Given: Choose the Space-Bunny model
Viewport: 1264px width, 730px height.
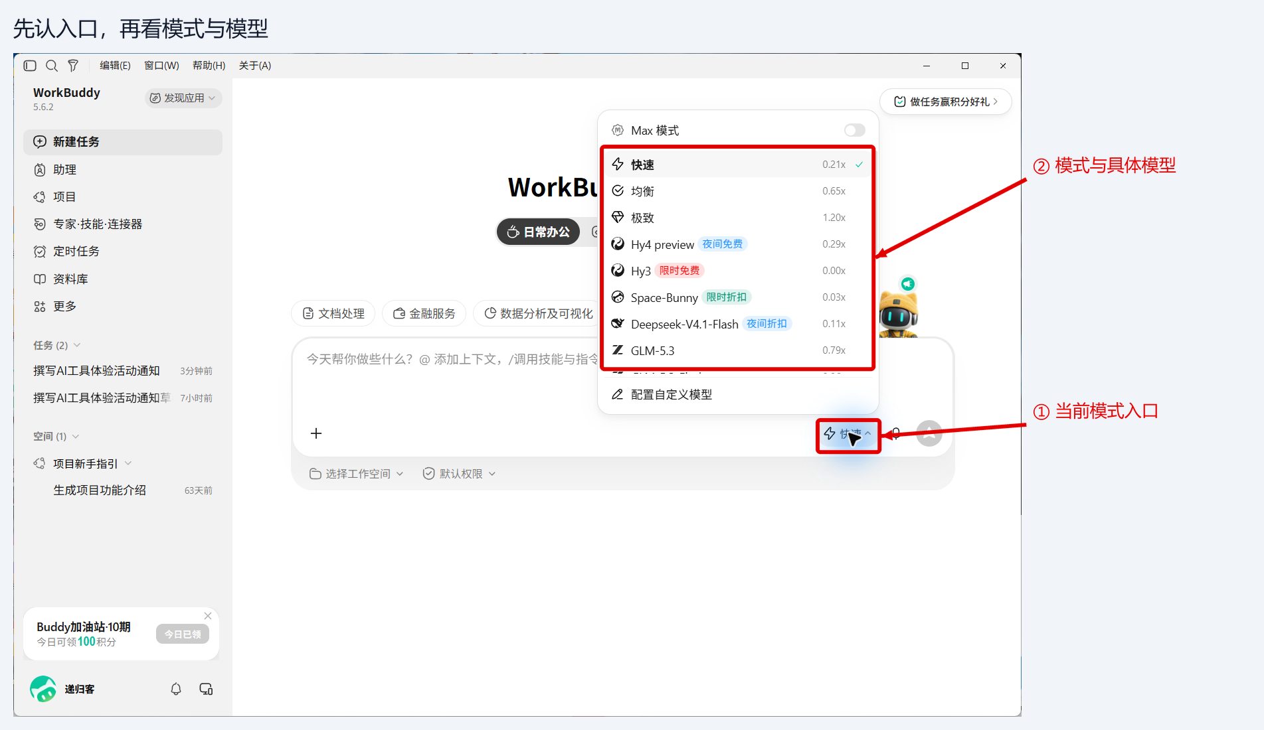Looking at the screenshot, I should pos(737,297).
